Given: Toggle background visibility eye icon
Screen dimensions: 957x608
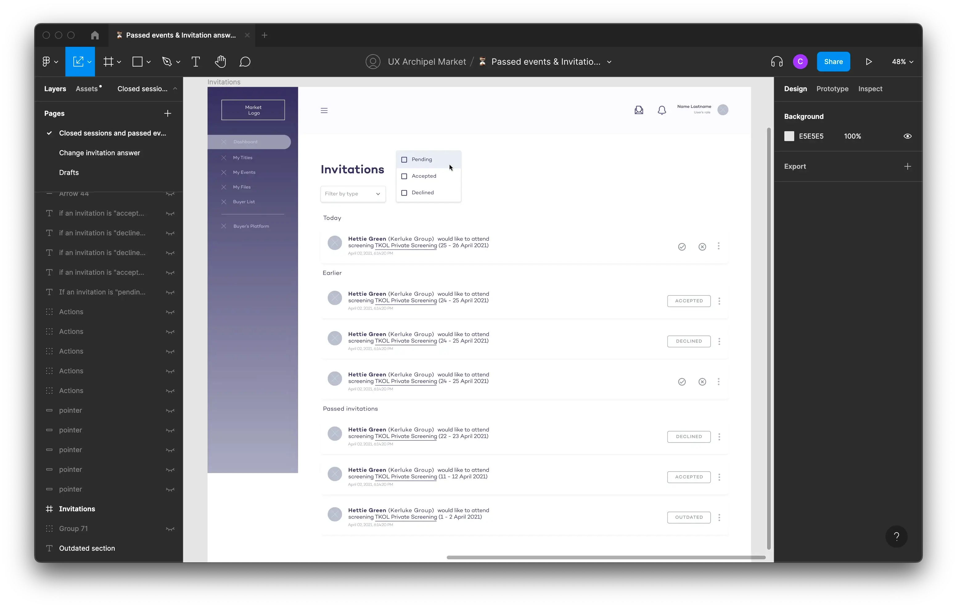Looking at the screenshot, I should point(907,136).
